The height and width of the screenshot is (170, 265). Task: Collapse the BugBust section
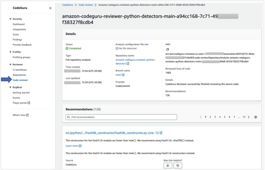click(10, 87)
